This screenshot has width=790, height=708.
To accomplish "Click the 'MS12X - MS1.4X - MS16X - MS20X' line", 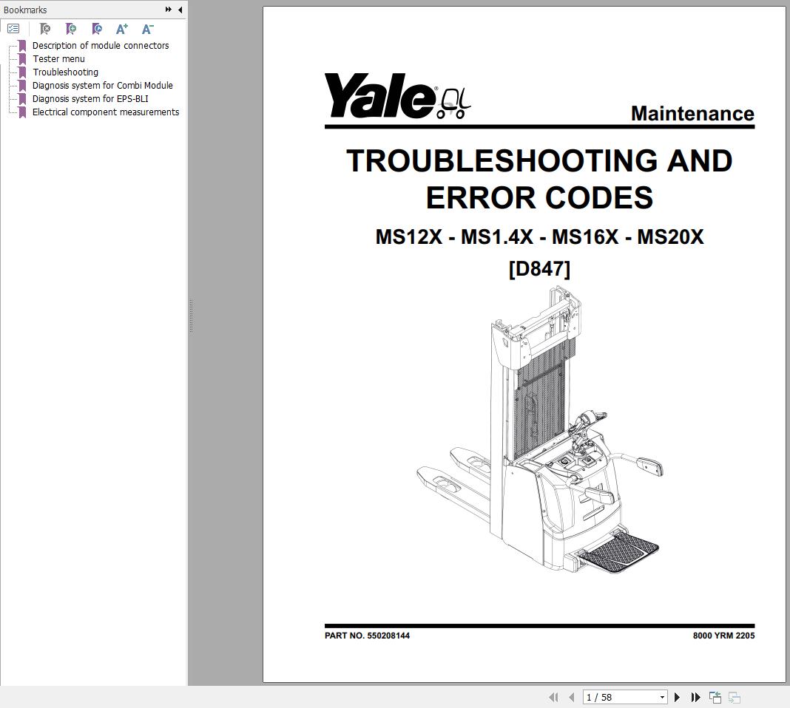I will [539, 236].
